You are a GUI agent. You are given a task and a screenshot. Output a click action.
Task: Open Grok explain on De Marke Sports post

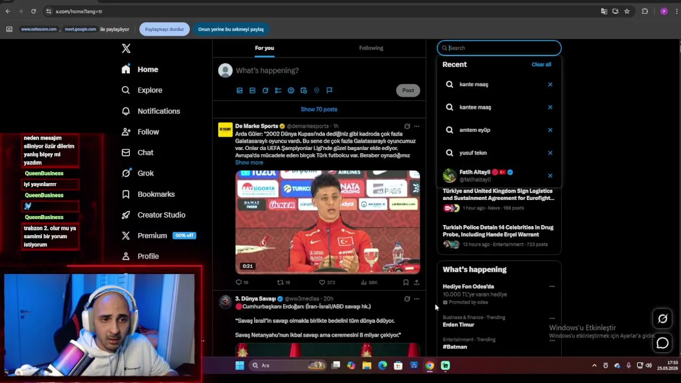pos(407,126)
